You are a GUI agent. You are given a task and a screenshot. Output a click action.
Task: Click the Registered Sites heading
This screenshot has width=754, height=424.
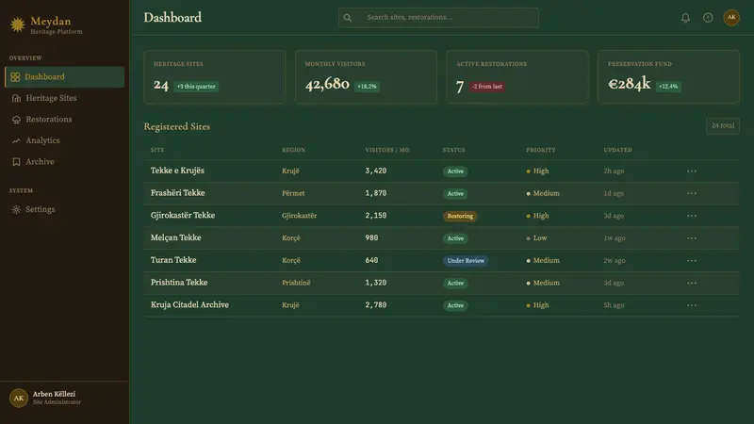click(x=177, y=126)
